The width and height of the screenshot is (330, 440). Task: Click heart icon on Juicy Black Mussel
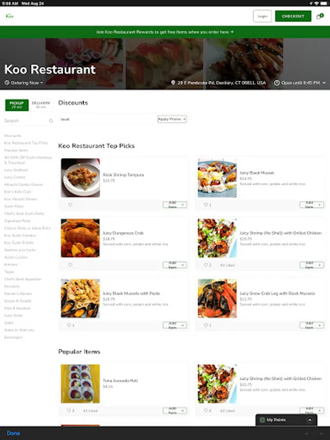206,205
